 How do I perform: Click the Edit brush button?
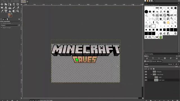[x=147, y=58]
